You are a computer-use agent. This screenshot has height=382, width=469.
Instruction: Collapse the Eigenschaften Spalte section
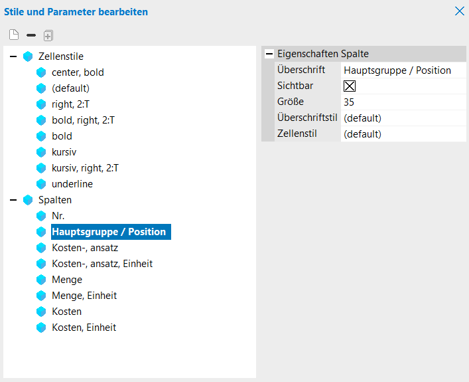269,54
